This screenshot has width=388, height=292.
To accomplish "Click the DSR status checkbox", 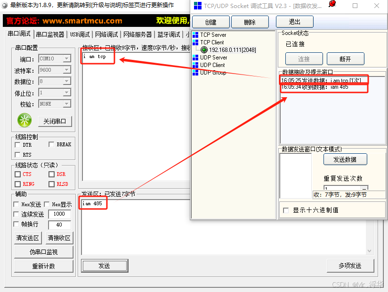I will [51, 174].
